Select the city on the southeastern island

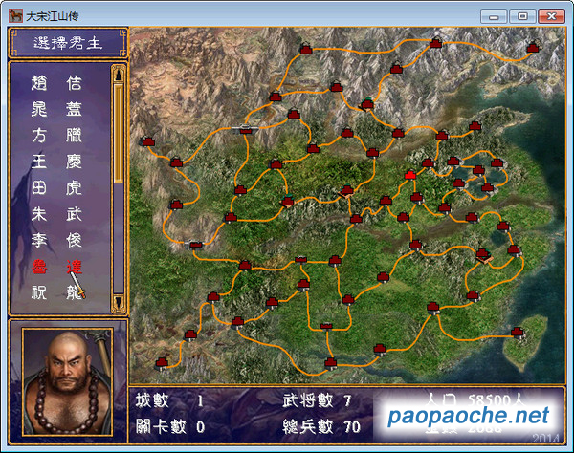click(518, 332)
